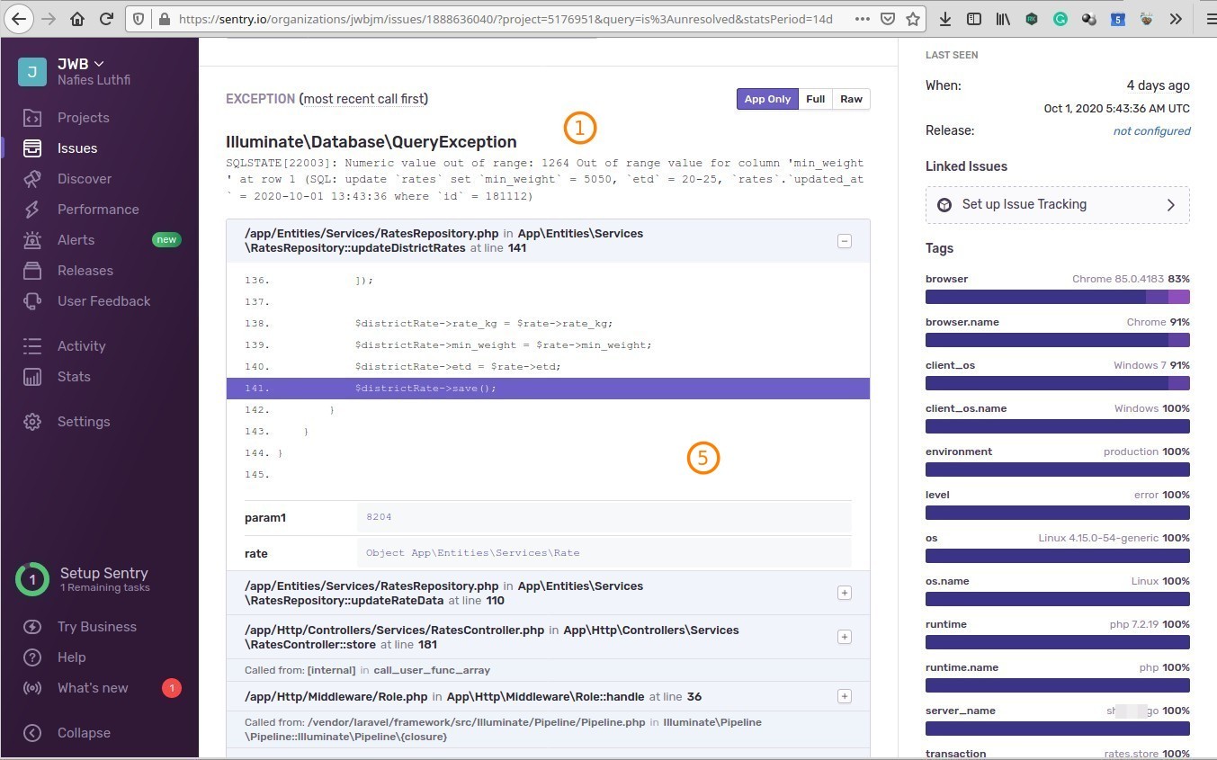Expand the Role::handle line 36 frame
This screenshot has height=760, width=1217.
pos(844,696)
